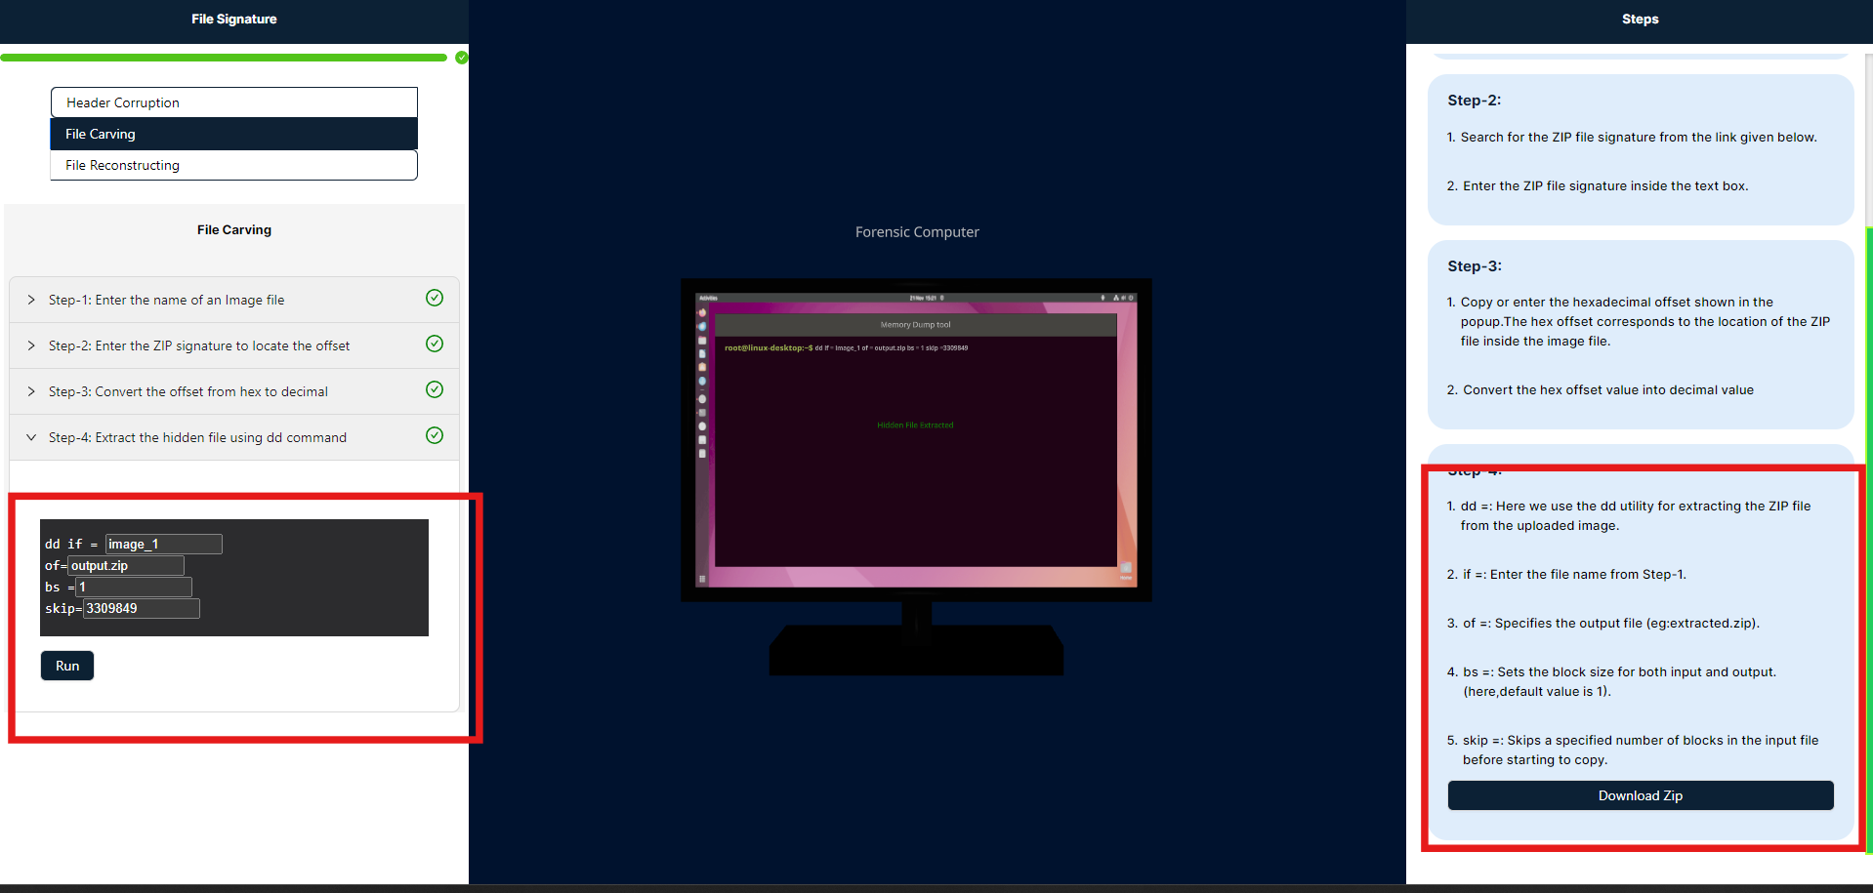1873x893 pixels.
Task: Click the Ubuntu Software icon in the dock
Action: (701, 367)
